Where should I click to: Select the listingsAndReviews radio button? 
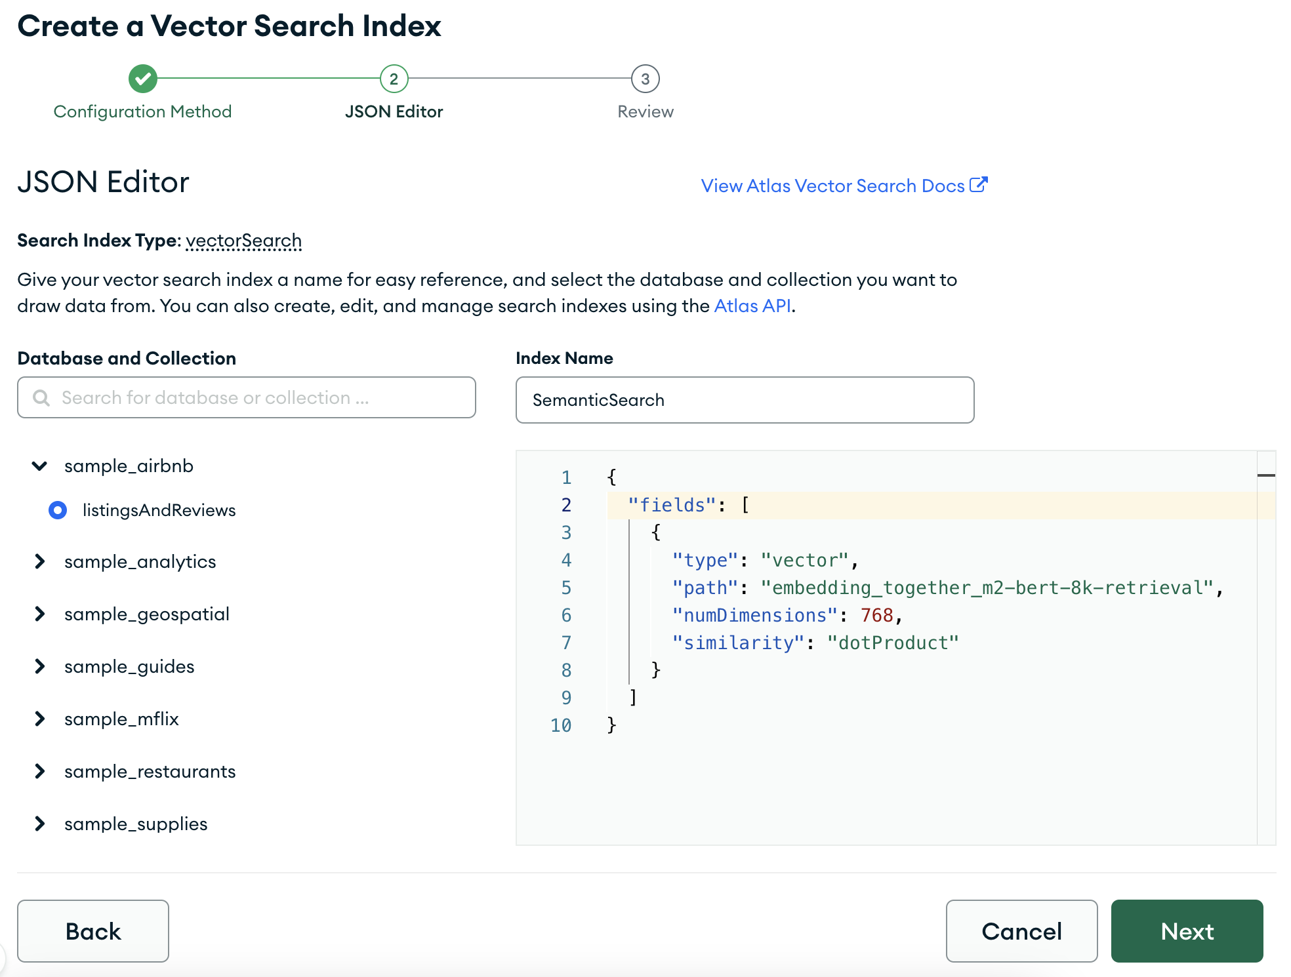click(x=58, y=510)
